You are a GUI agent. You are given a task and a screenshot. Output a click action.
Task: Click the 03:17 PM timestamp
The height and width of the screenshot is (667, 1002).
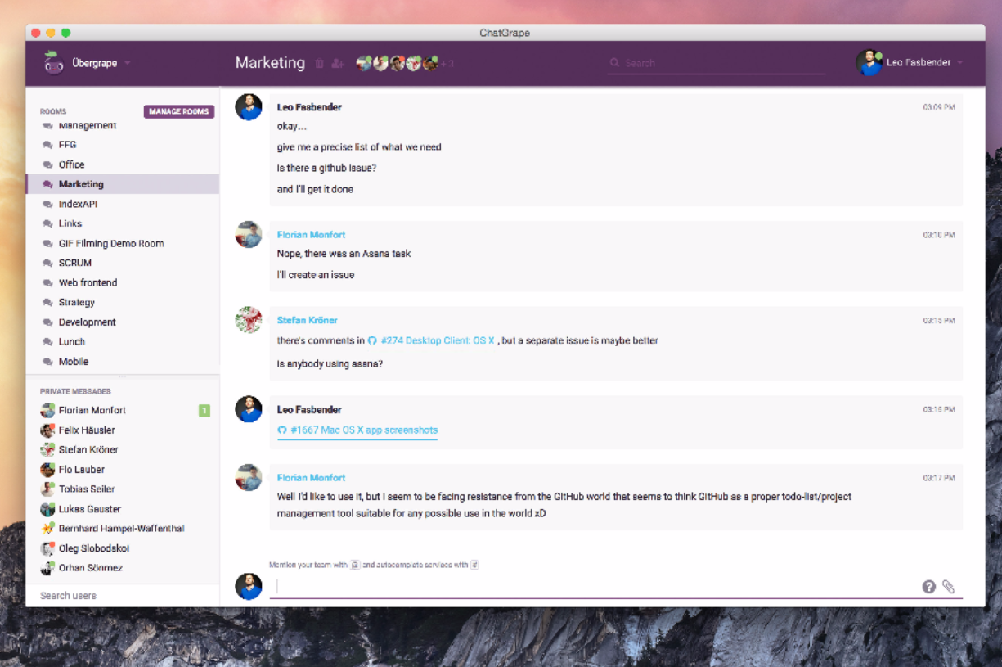coord(939,477)
